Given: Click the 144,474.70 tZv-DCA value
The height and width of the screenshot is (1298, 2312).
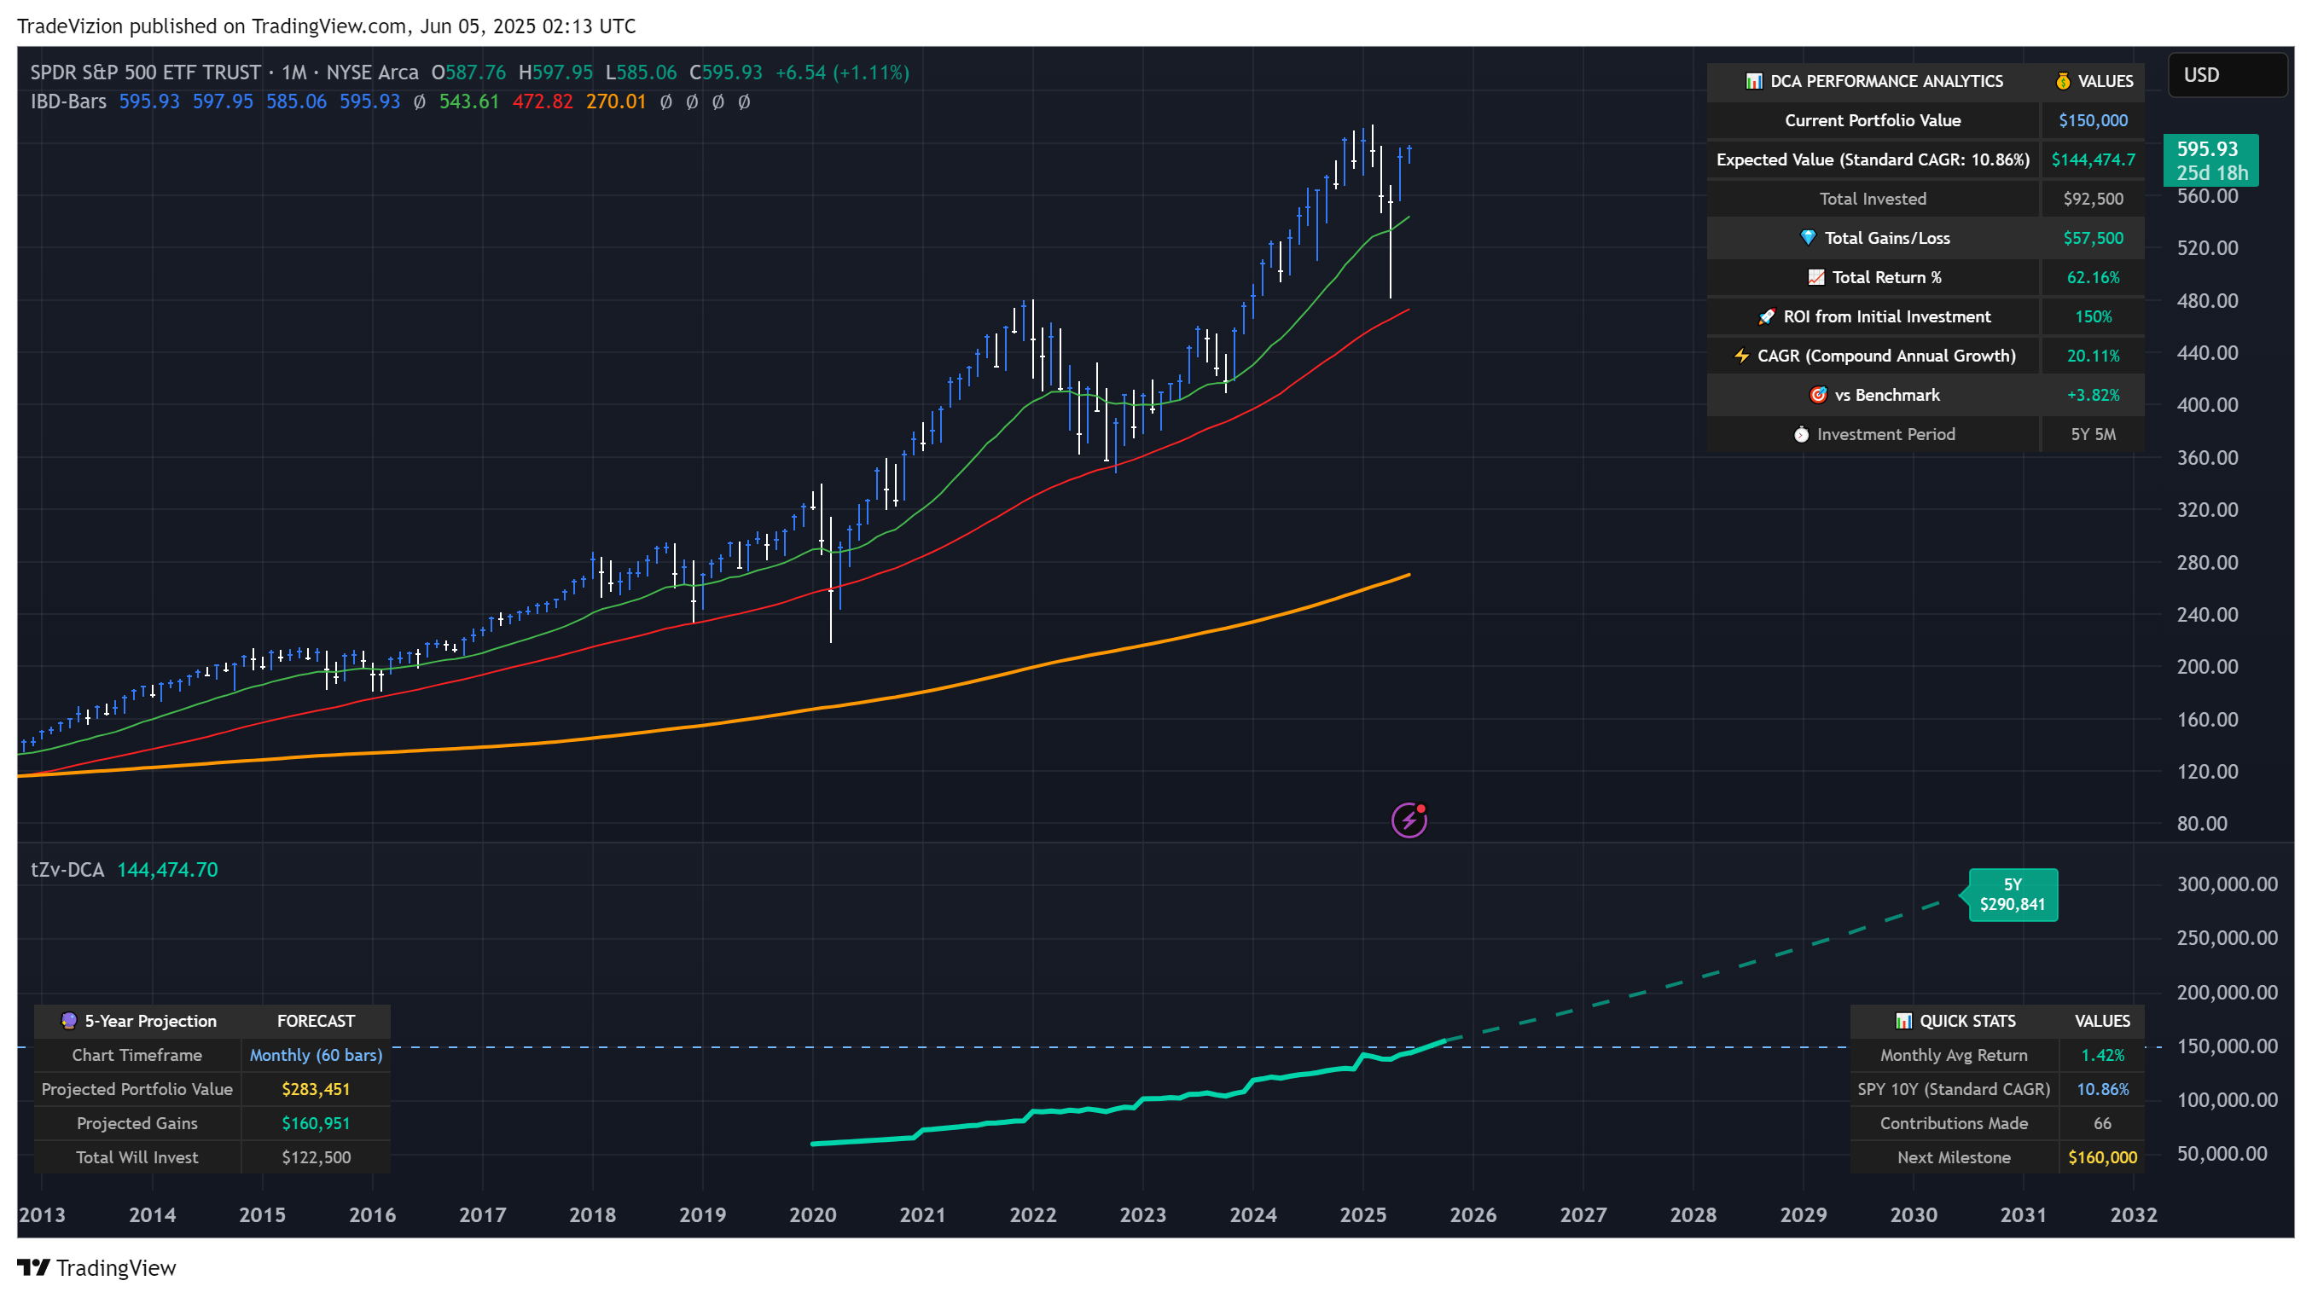Looking at the screenshot, I should click(x=167, y=869).
